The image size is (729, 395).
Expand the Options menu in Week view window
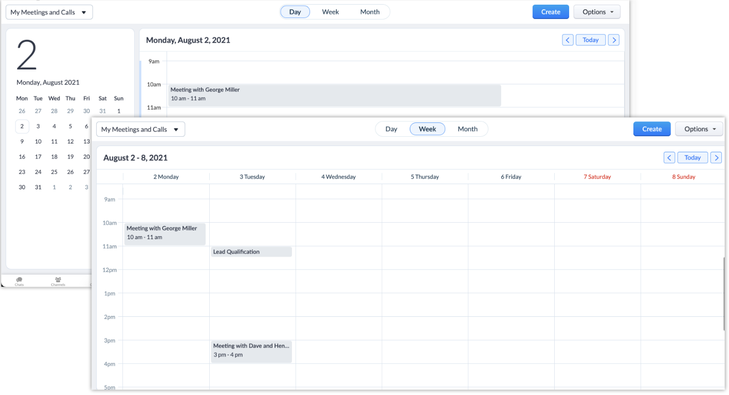coord(699,129)
